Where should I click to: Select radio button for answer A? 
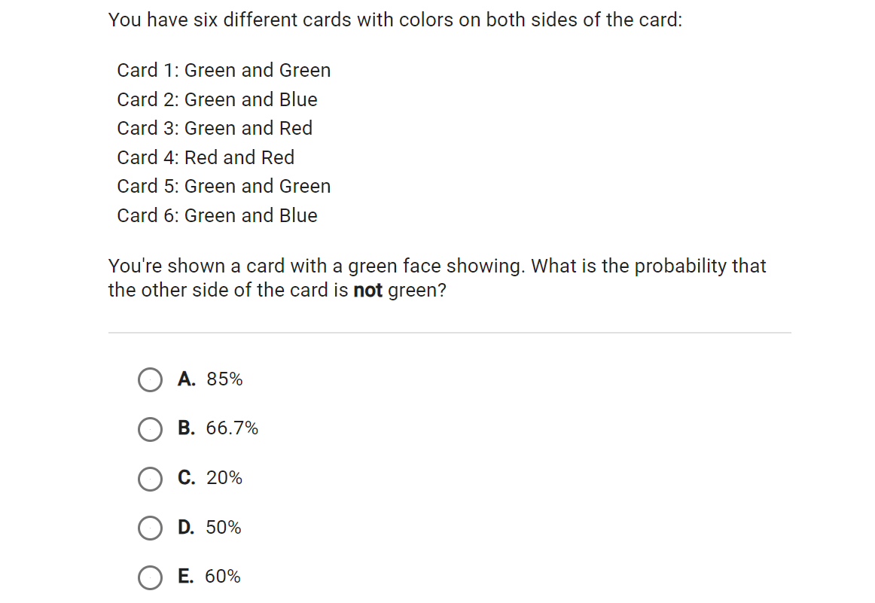150,379
